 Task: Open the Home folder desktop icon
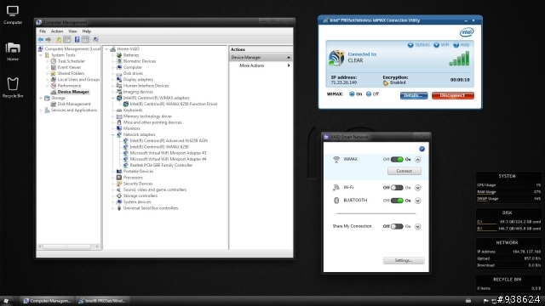(13, 51)
